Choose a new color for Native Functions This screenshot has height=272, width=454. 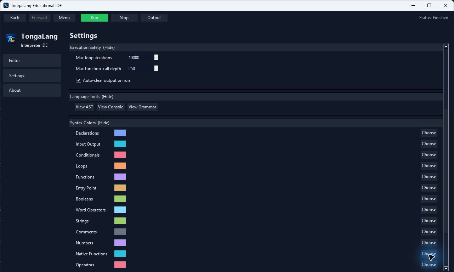[x=429, y=254]
